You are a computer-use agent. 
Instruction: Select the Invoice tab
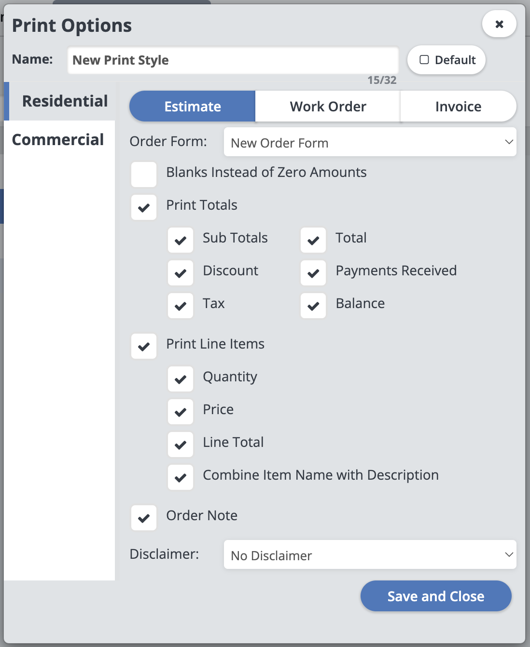(x=458, y=106)
